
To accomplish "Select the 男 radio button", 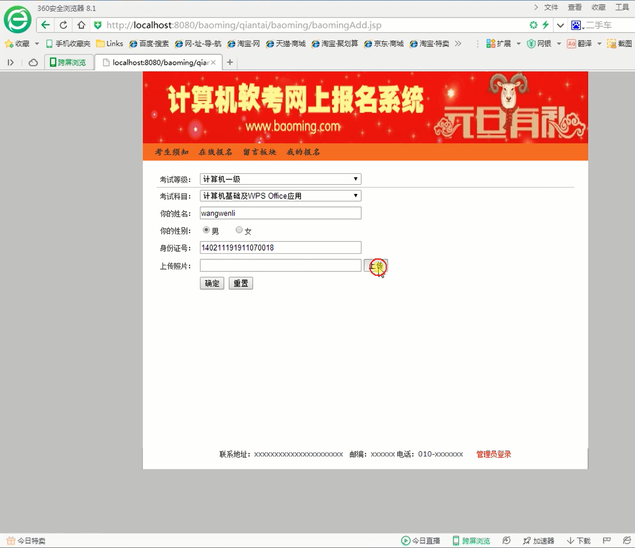I will 206,230.
